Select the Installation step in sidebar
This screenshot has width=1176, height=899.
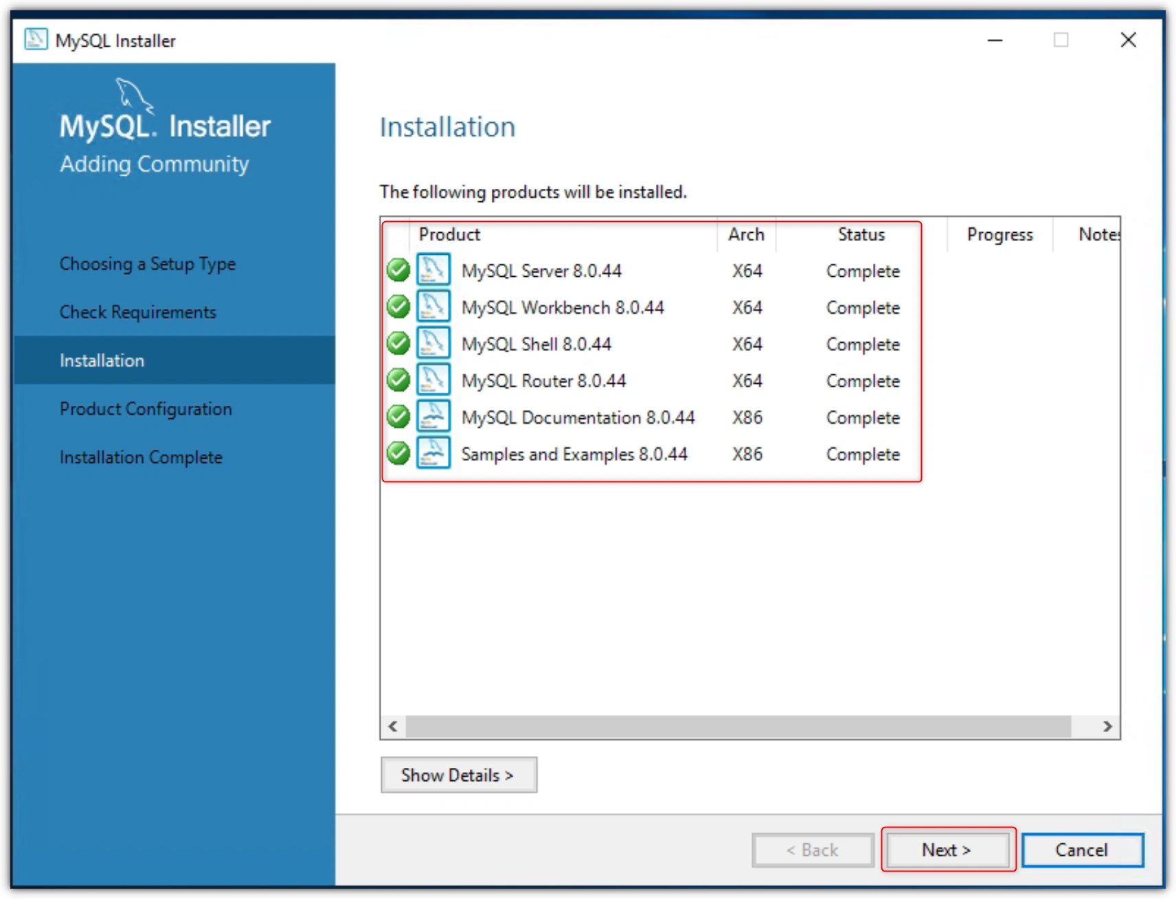(174, 360)
